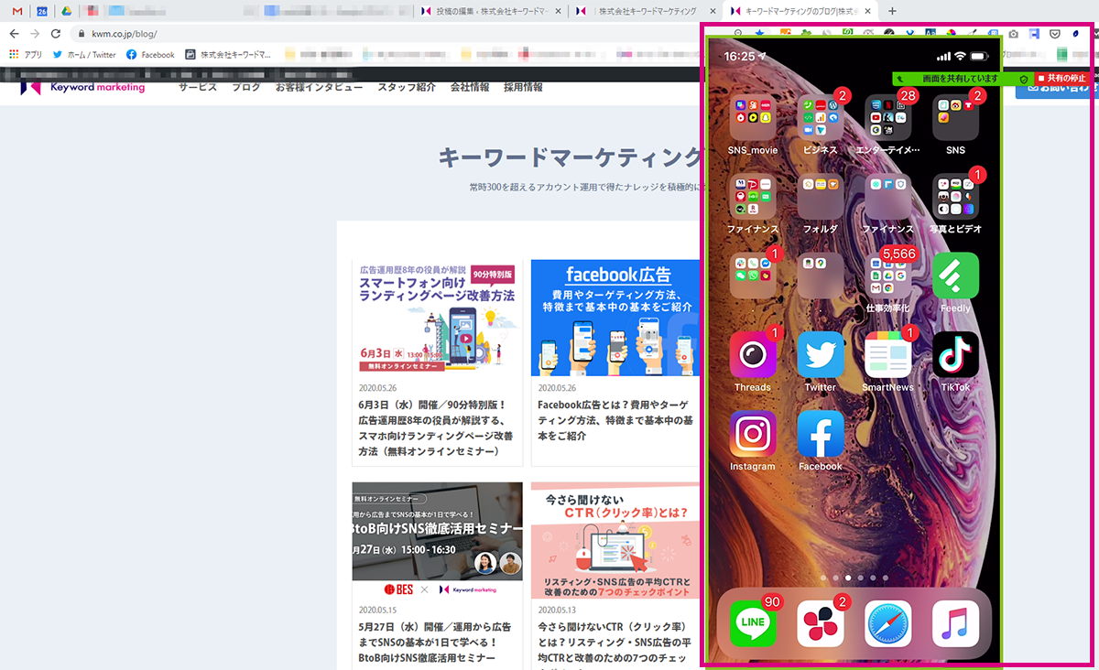
Task: Click the Keyword marketing logo
Action: click(82, 87)
